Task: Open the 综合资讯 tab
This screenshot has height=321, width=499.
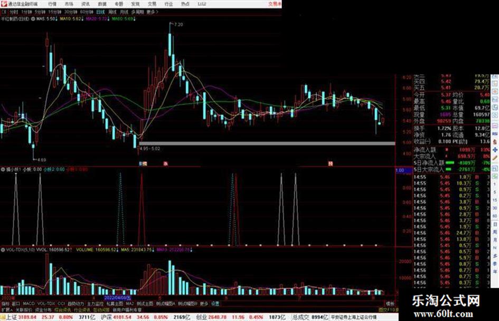Action: (x=63, y=309)
